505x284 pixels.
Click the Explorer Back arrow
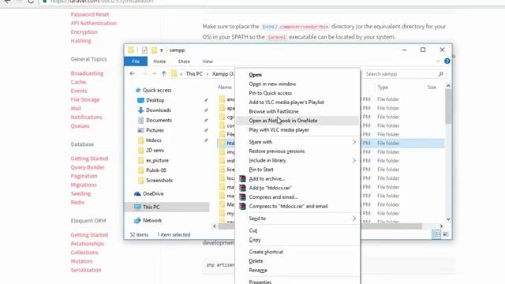click(x=132, y=73)
